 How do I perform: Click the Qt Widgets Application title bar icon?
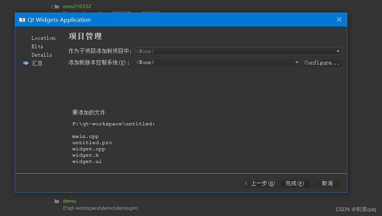[x=22, y=20]
